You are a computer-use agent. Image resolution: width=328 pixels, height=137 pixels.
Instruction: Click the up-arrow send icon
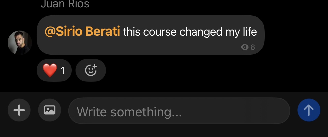(x=309, y=110)
